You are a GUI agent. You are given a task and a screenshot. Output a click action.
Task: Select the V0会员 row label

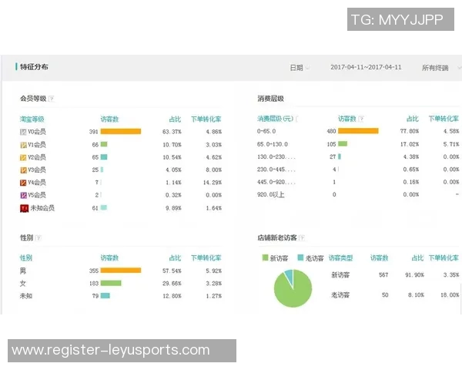37,132
